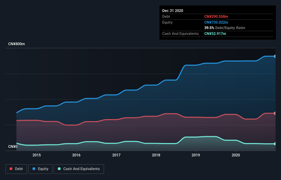This screenshot has height=180, width=281.
Task: Click the blue Equity legend dot
Action: 34,169
